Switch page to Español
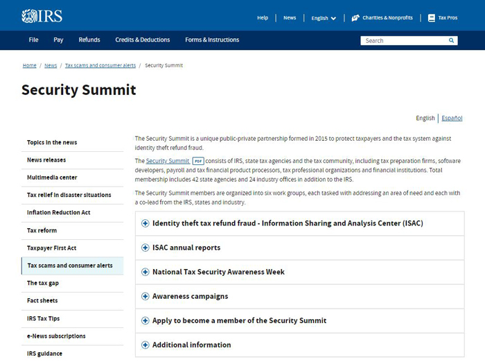The width and height of the screenshot is (485, 362). tap(452, 118)
